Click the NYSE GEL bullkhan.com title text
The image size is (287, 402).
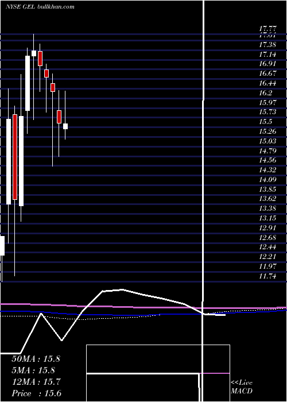[x=40, y=6]
